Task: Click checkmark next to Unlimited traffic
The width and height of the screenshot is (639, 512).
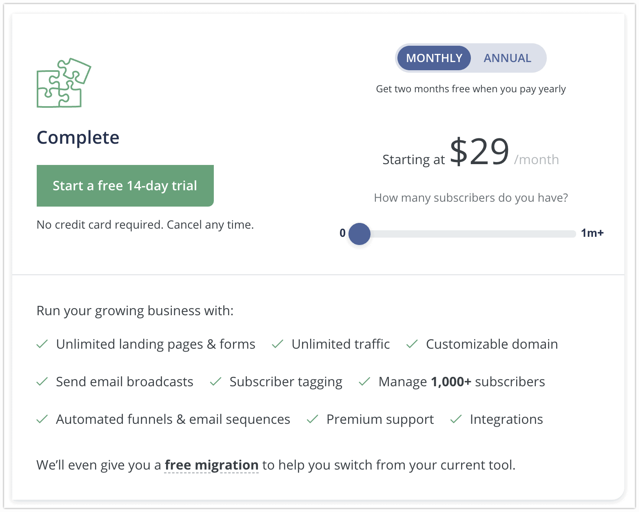Action: 277,344
